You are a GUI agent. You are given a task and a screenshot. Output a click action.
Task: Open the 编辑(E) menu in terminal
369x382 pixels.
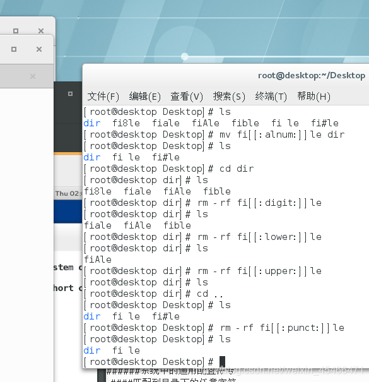point(145,97)
